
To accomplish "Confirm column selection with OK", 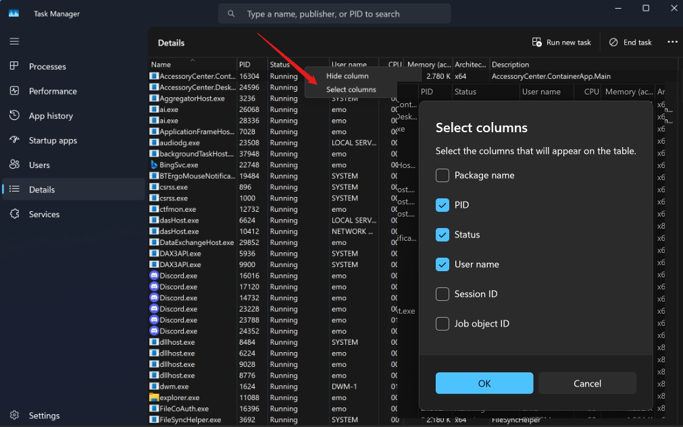I will [484, 383].
